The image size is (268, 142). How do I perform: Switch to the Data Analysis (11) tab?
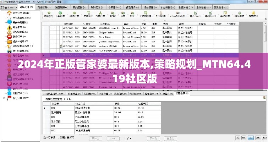pyautogui.click(x=186, y=7)
